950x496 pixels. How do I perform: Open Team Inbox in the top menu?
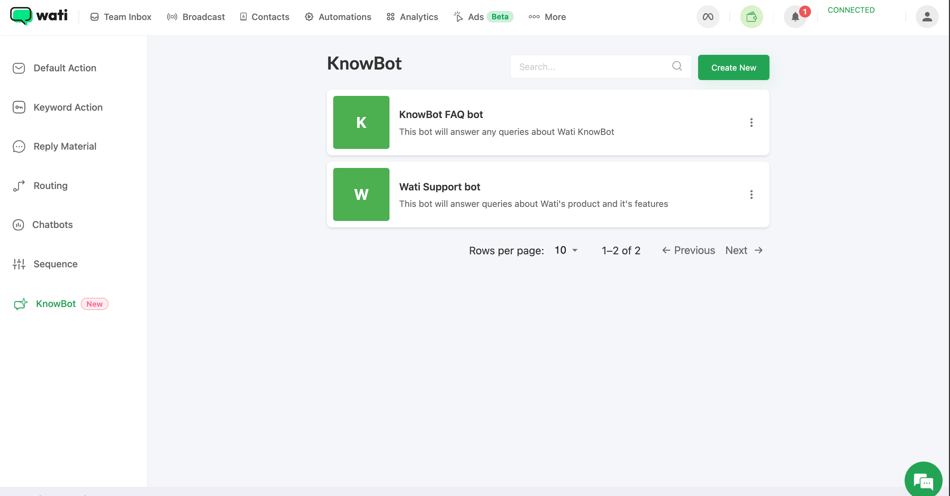pyautogui.click(x=121, y=17)
